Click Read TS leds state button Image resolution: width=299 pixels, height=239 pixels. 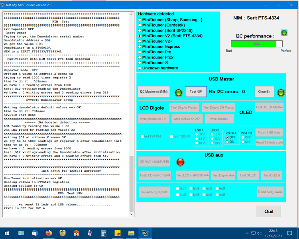(x=269, y=142)
